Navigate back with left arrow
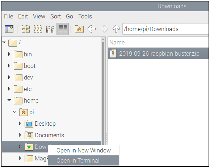Viewport: 210px width, 168px height. click(x=92, y=29)
